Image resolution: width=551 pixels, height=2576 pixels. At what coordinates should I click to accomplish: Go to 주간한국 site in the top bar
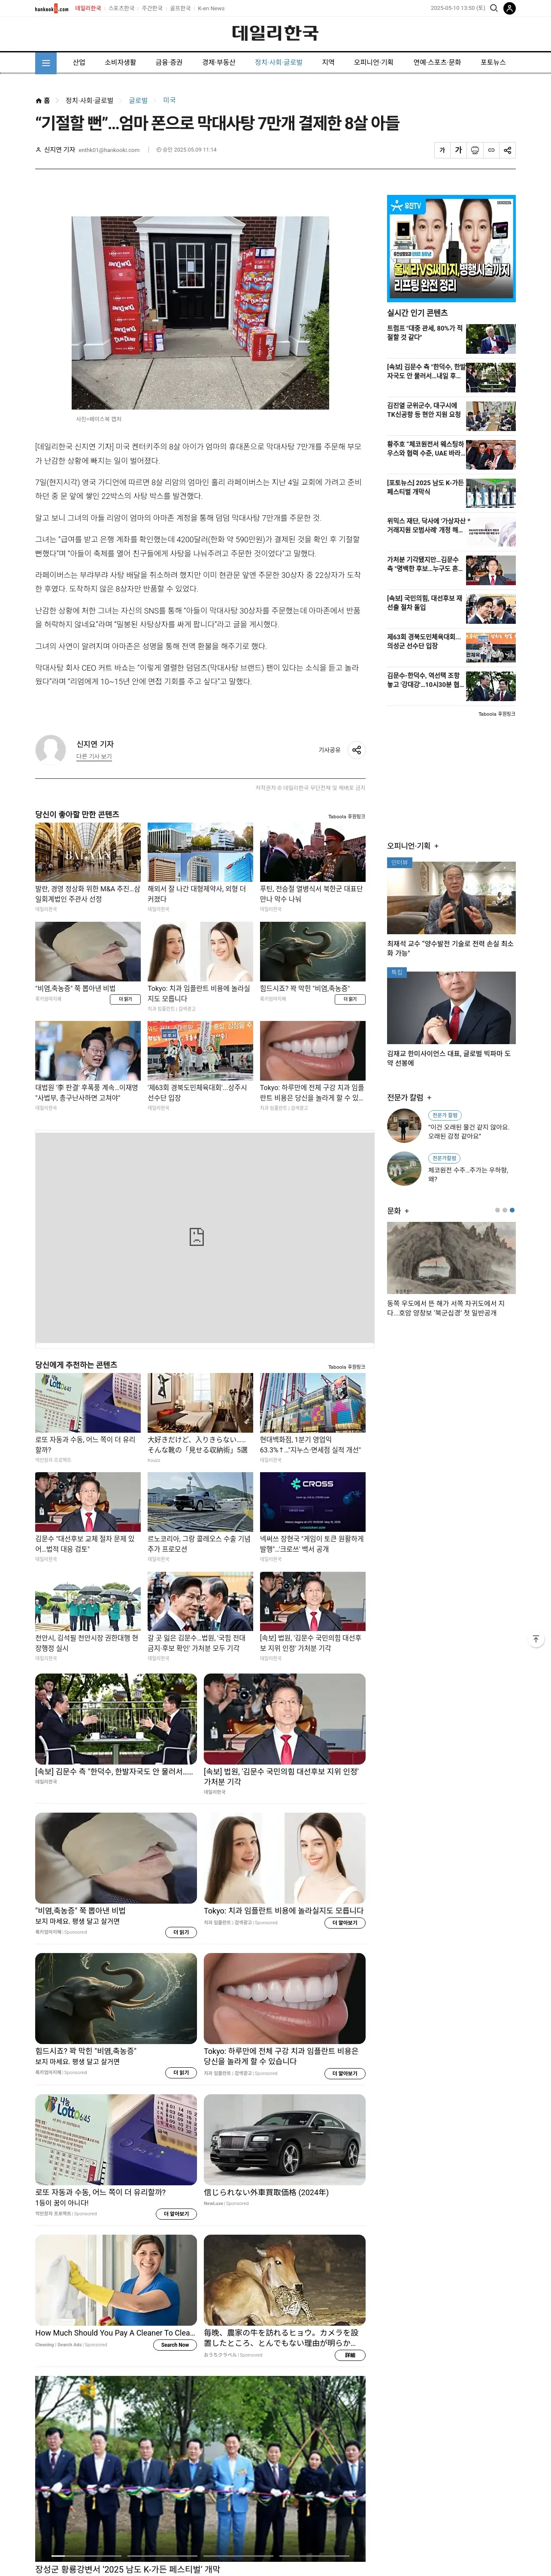click(x=152, y=8)
